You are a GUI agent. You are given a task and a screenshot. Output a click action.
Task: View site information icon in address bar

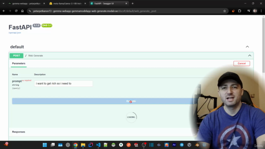coord(30,11)
